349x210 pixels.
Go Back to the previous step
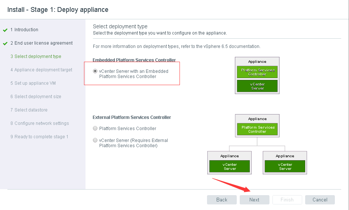(222, 200)
